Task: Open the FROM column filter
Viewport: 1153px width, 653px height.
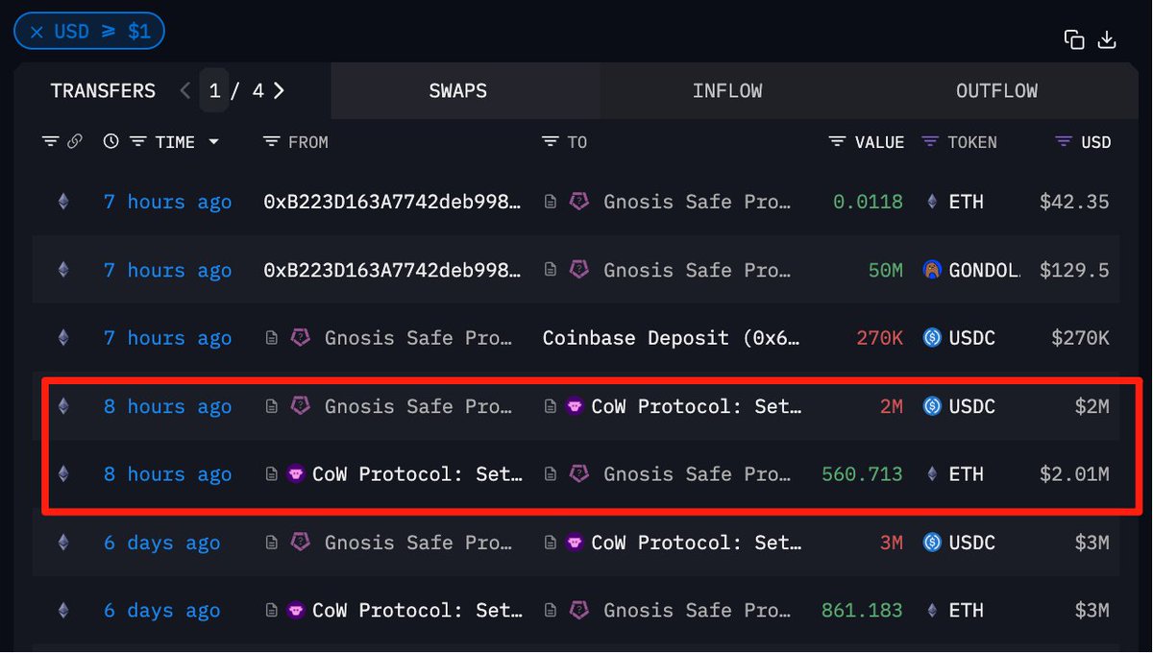Action: tap(271, 142)
